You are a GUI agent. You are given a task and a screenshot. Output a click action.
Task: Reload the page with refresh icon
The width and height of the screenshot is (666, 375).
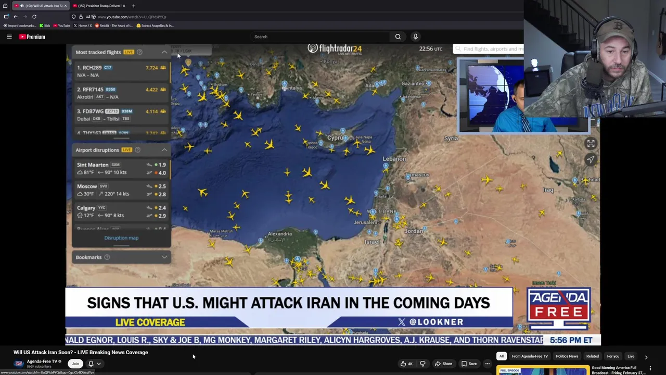(34, 17)
